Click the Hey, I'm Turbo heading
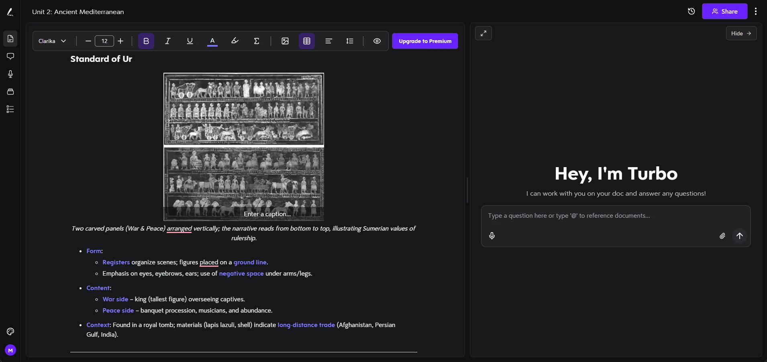 coord(616,174)
